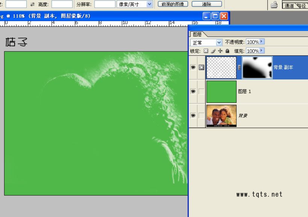Select the 图层 1 layer name
The image size is (308, 217).
(244, 92)
